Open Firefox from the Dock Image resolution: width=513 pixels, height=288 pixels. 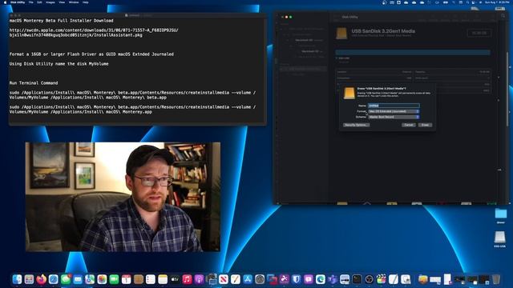[41, 279]
